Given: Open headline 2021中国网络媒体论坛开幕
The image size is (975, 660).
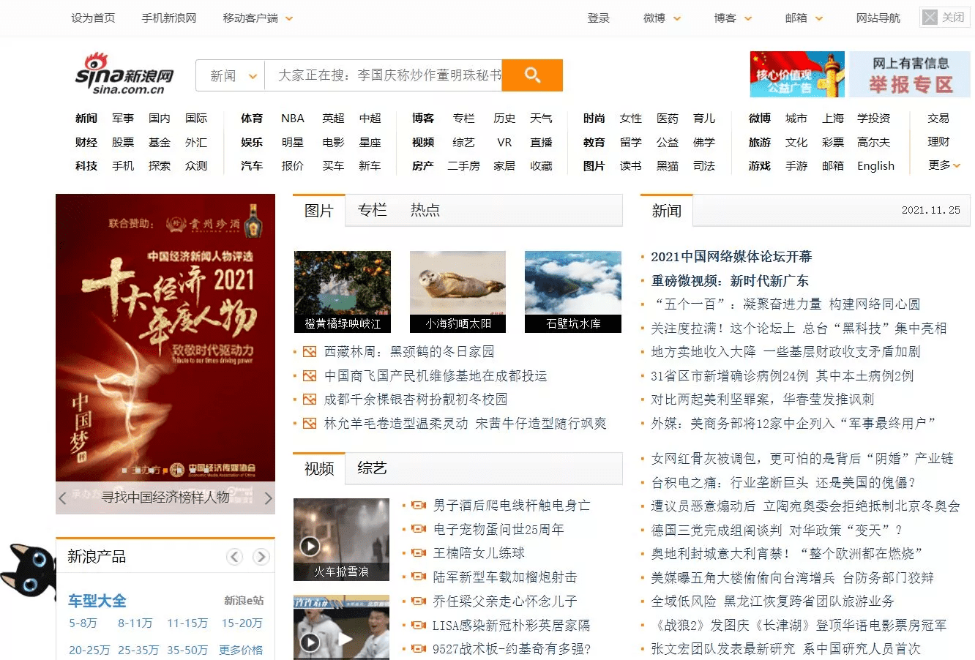Looking at the screenshot, I should [x=731, y=257].
